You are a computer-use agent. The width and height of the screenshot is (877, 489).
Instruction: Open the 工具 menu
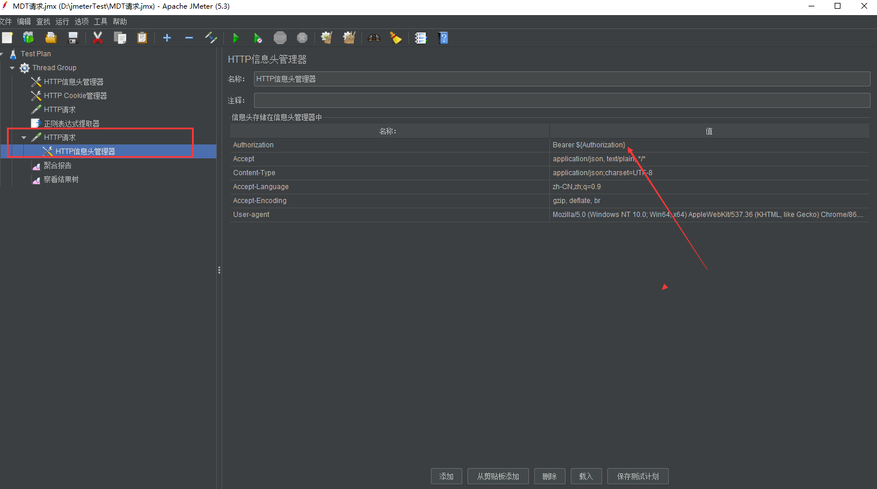pos(100,21)
